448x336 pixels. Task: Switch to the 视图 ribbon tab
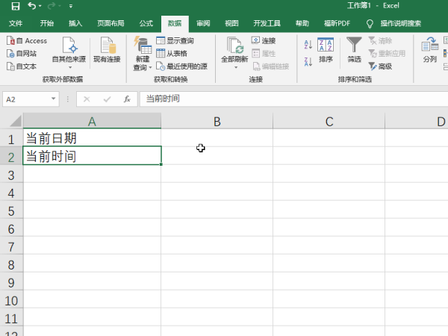tap(231, 23)
